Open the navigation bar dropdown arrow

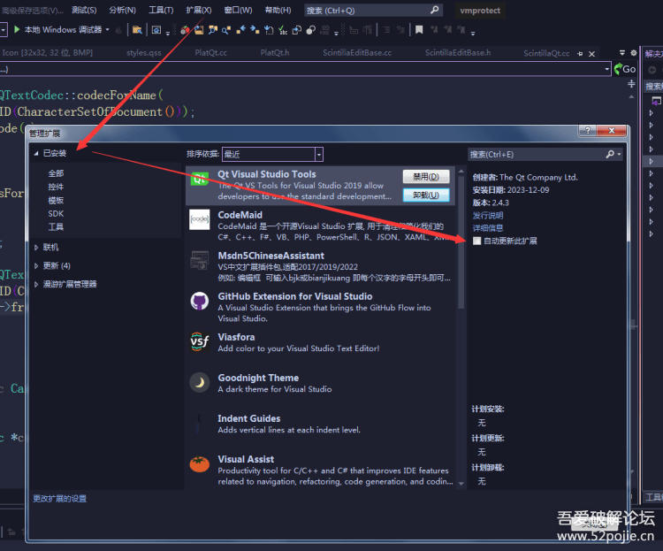click(606, 69)
